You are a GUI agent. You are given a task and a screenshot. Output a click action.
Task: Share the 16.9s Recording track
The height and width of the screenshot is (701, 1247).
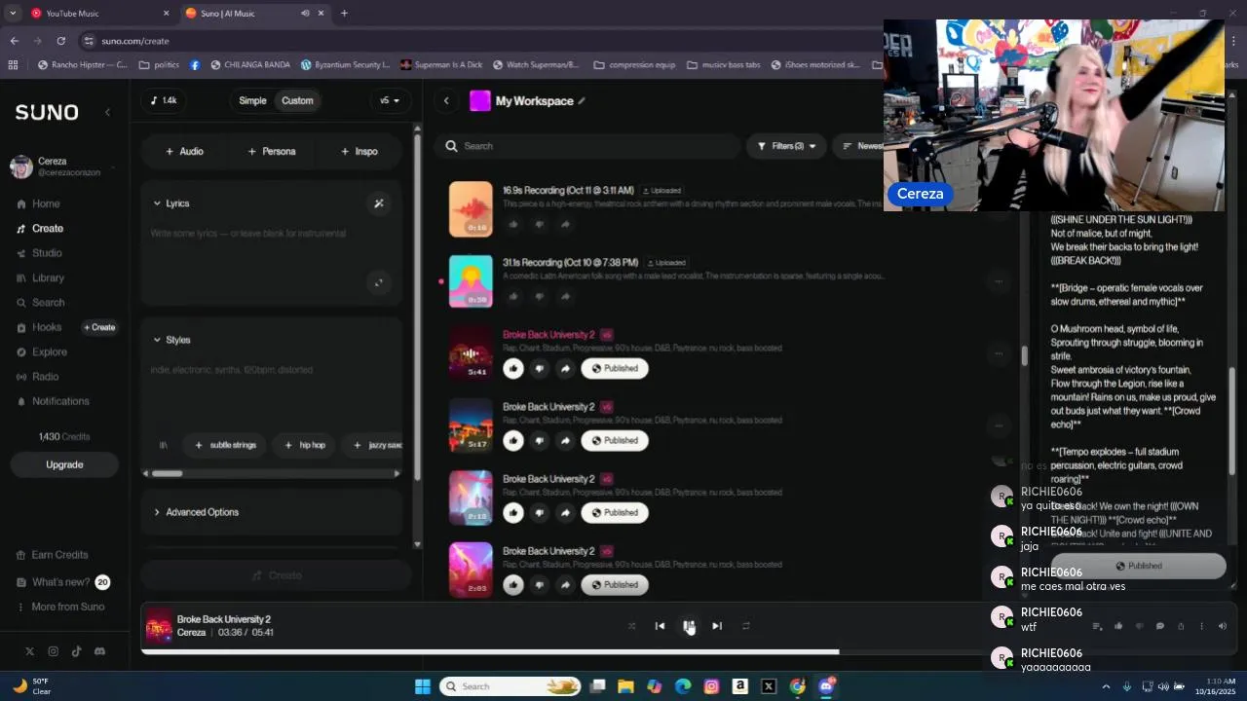565,224
